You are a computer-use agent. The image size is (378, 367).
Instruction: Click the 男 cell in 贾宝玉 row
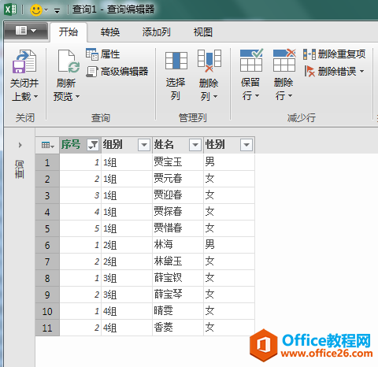click(x=229, y=162)
